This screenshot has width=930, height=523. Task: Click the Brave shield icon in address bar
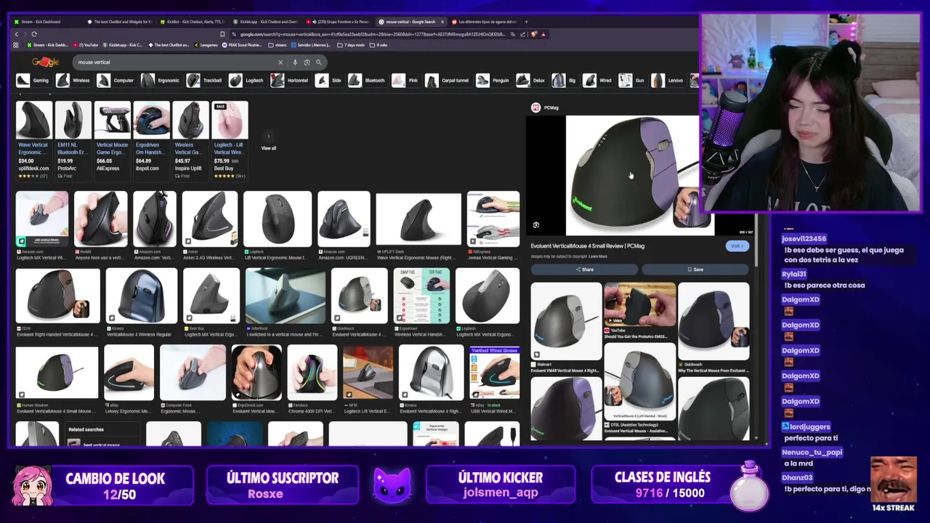[x=534, y=34]
